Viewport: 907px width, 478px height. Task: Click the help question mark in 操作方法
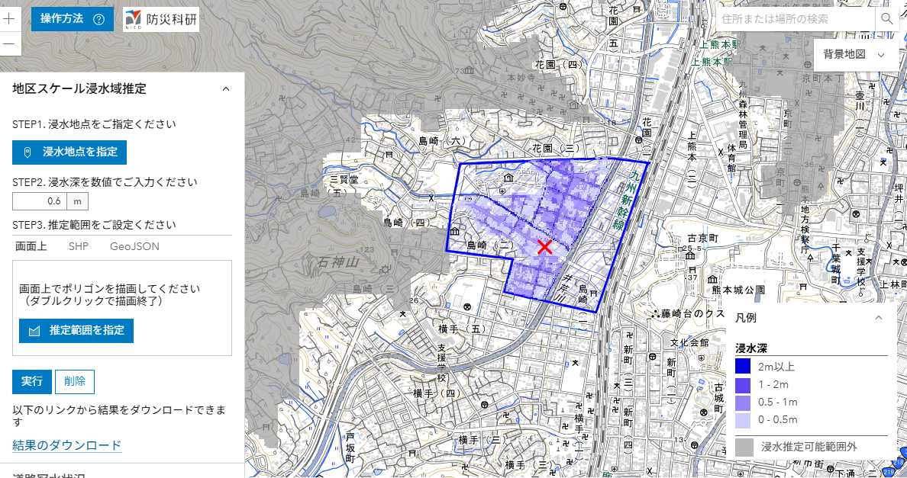98,19
